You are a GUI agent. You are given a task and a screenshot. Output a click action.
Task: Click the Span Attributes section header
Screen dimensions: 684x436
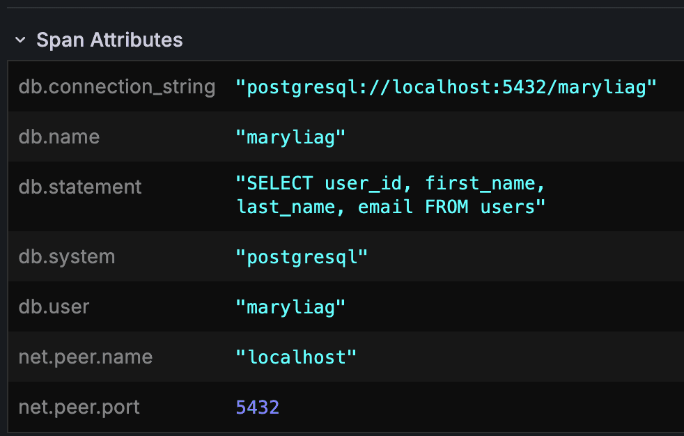(x=110, y=40)
